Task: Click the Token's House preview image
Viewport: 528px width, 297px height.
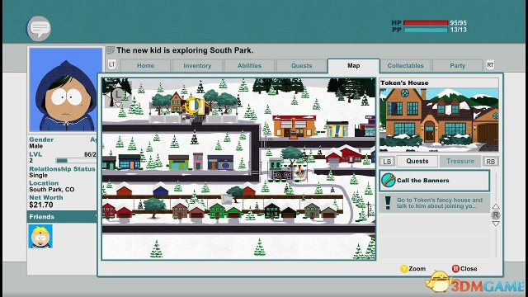Action: 439,120
